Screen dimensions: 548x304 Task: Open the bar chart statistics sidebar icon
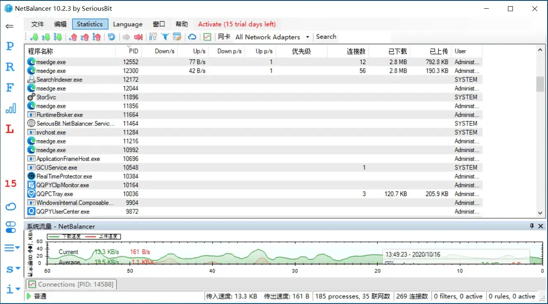coord(10,108)
